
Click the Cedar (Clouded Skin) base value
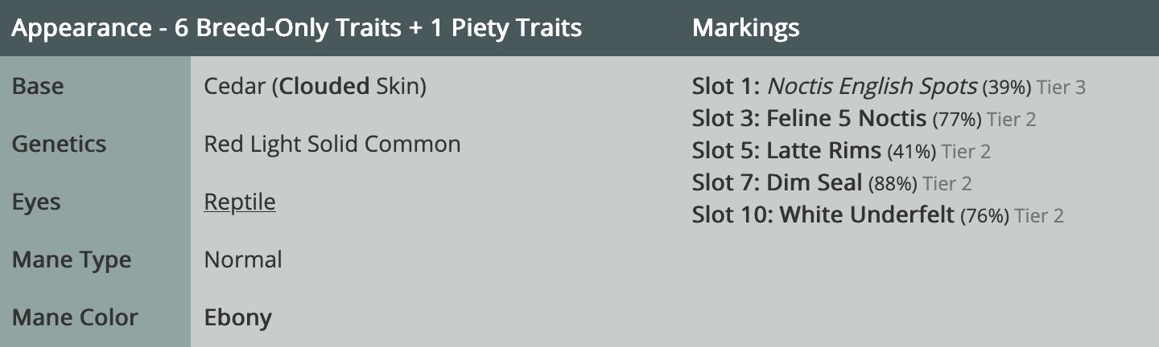pyautogui.click(x=315, y=87)
